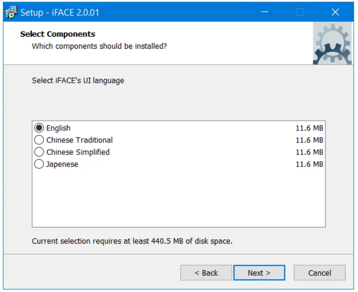The image size is (358, 292).
Task: Click the setup installer icon in title bar
Action: (x=11, y=12)
